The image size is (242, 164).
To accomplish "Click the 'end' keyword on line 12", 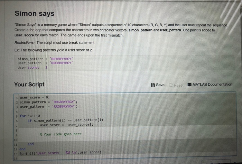I will point(22,149).
